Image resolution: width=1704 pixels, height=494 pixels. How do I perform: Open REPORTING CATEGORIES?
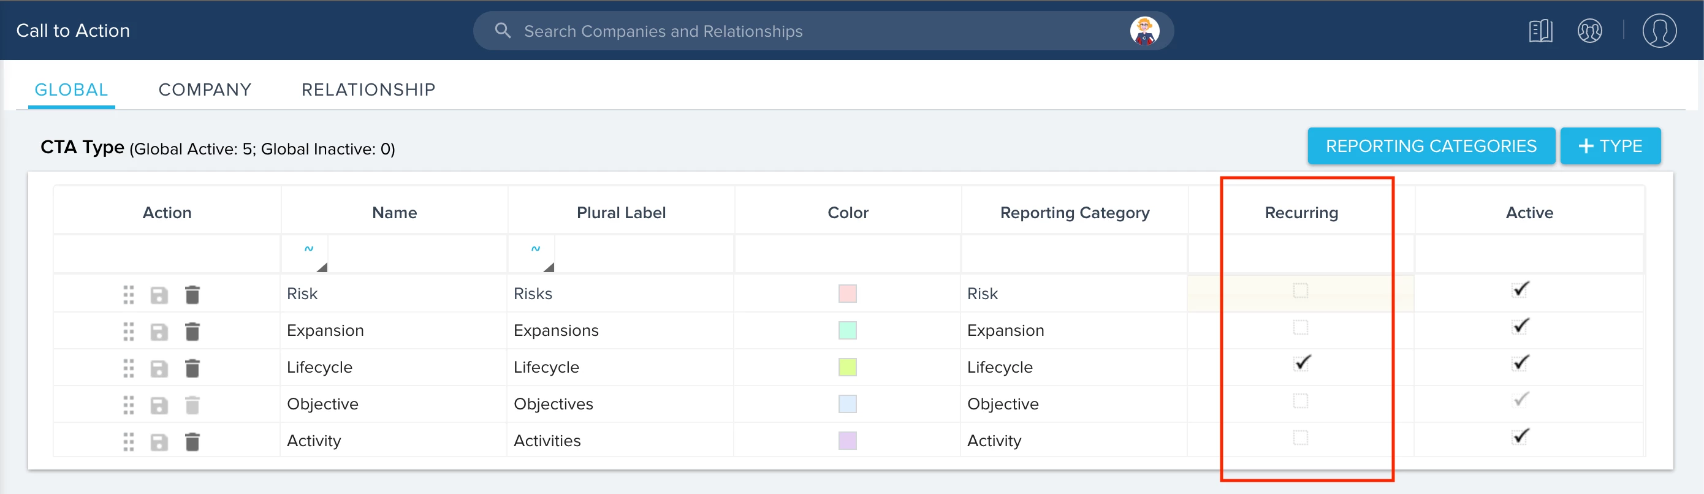click(x=1431, y=146)
